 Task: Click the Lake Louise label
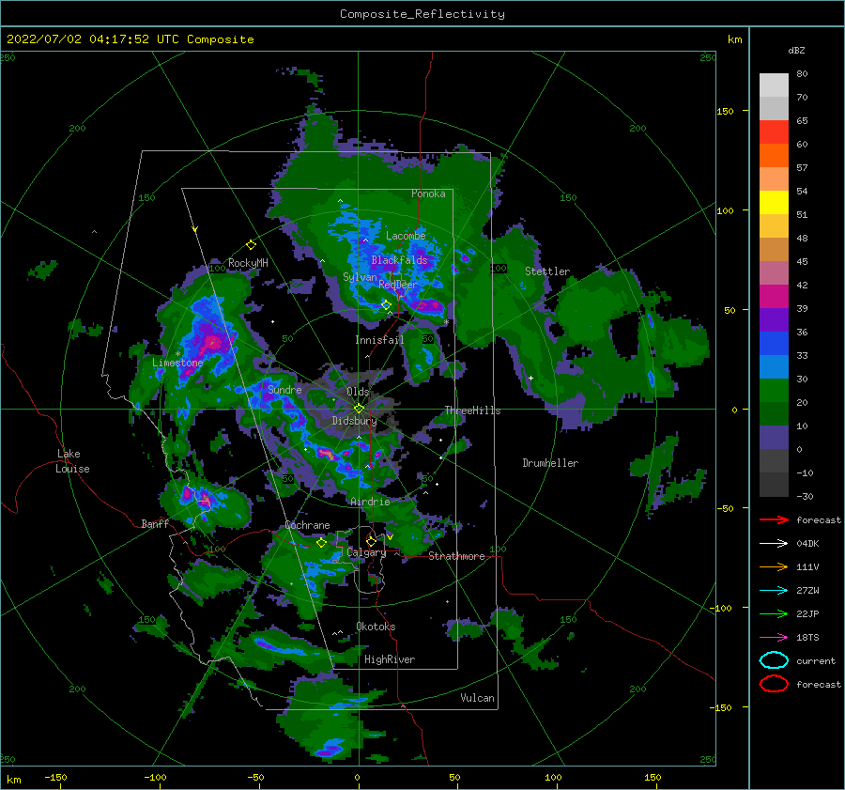(72, 461)
